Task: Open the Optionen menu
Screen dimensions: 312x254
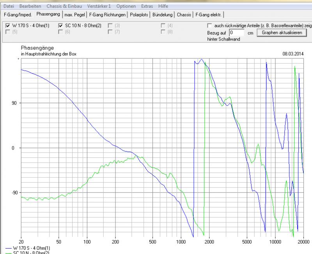Action: pos(126,7)
